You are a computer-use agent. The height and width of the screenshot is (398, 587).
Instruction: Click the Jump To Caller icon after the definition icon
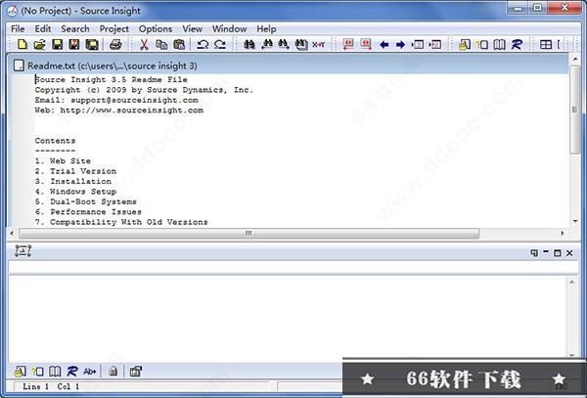click(x=435, y=45)
